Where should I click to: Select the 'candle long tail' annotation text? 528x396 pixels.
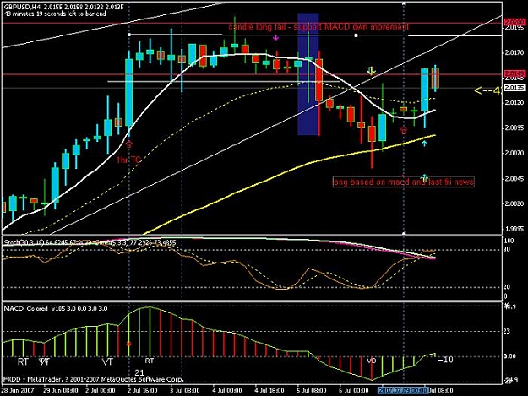(x=318, y=27)
